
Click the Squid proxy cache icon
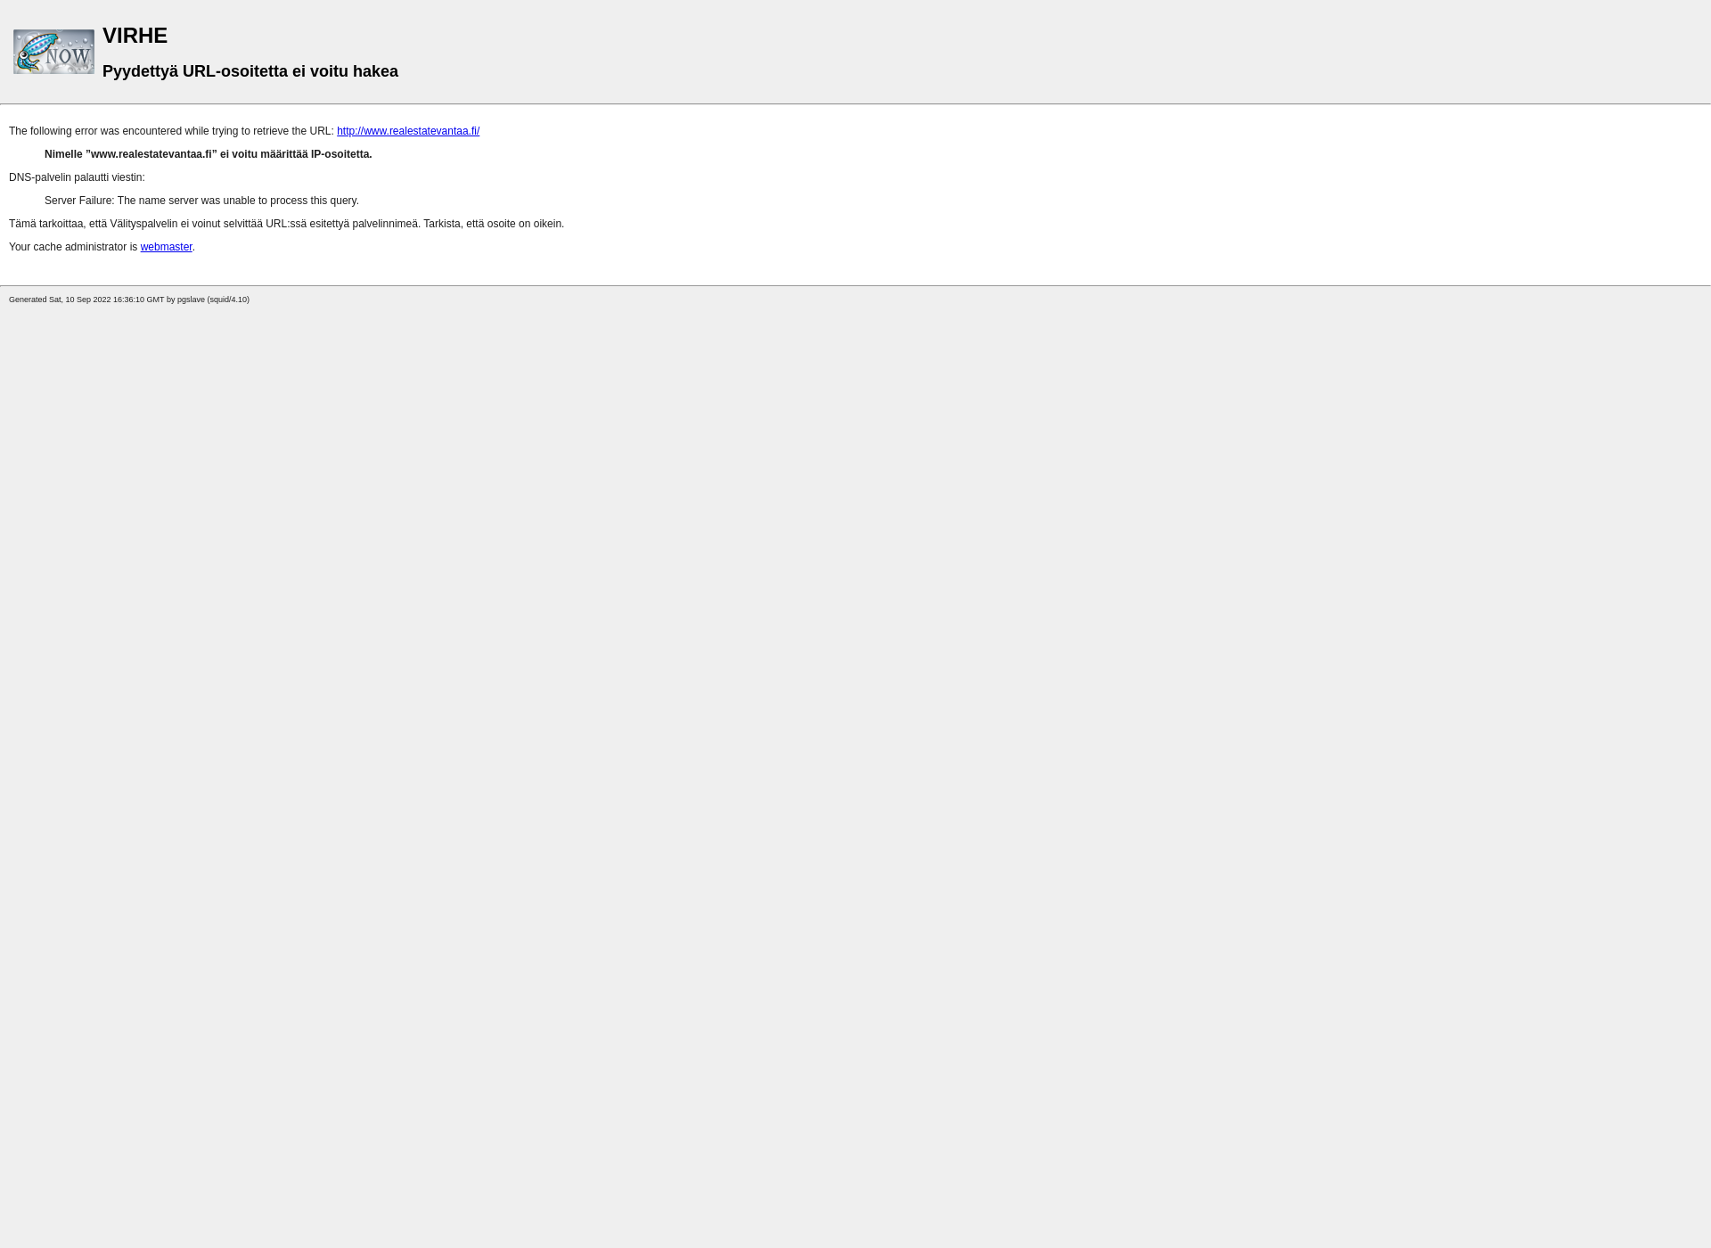53,51
